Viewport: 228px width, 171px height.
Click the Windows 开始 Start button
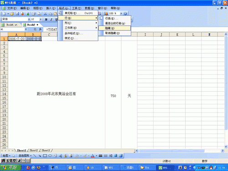point(10,167)
